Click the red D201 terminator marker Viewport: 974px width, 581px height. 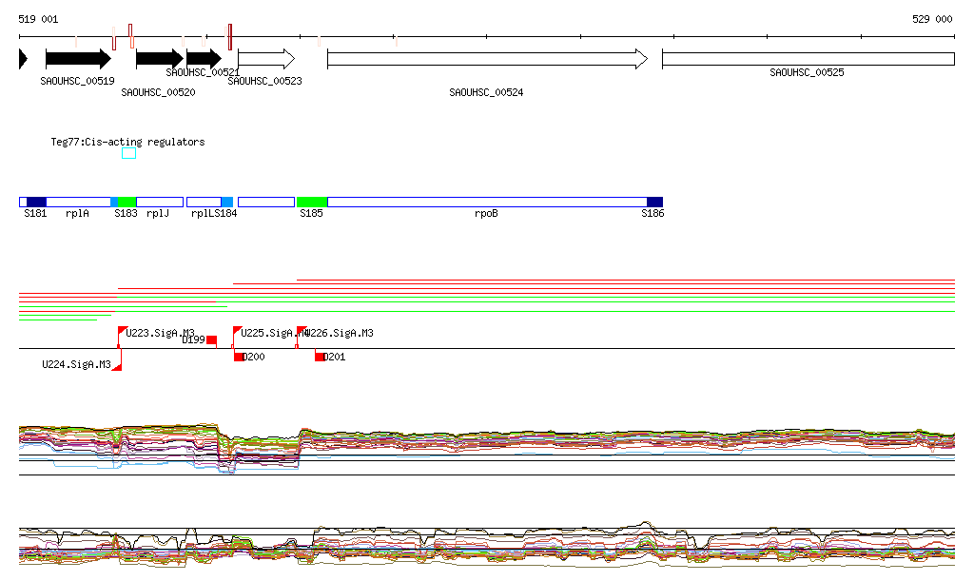coord(321,357)
